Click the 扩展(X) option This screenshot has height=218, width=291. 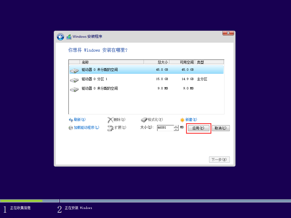[120, 128]
